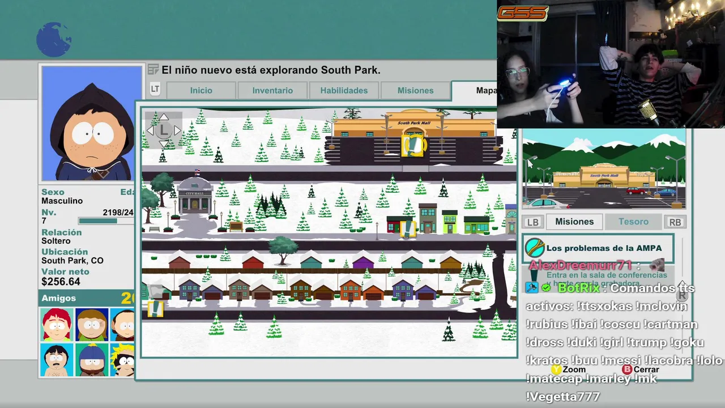Click the 'Masculino' value

[x=62, y=201]
